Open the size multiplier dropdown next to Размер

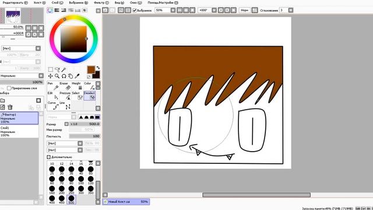click(66, 124)
